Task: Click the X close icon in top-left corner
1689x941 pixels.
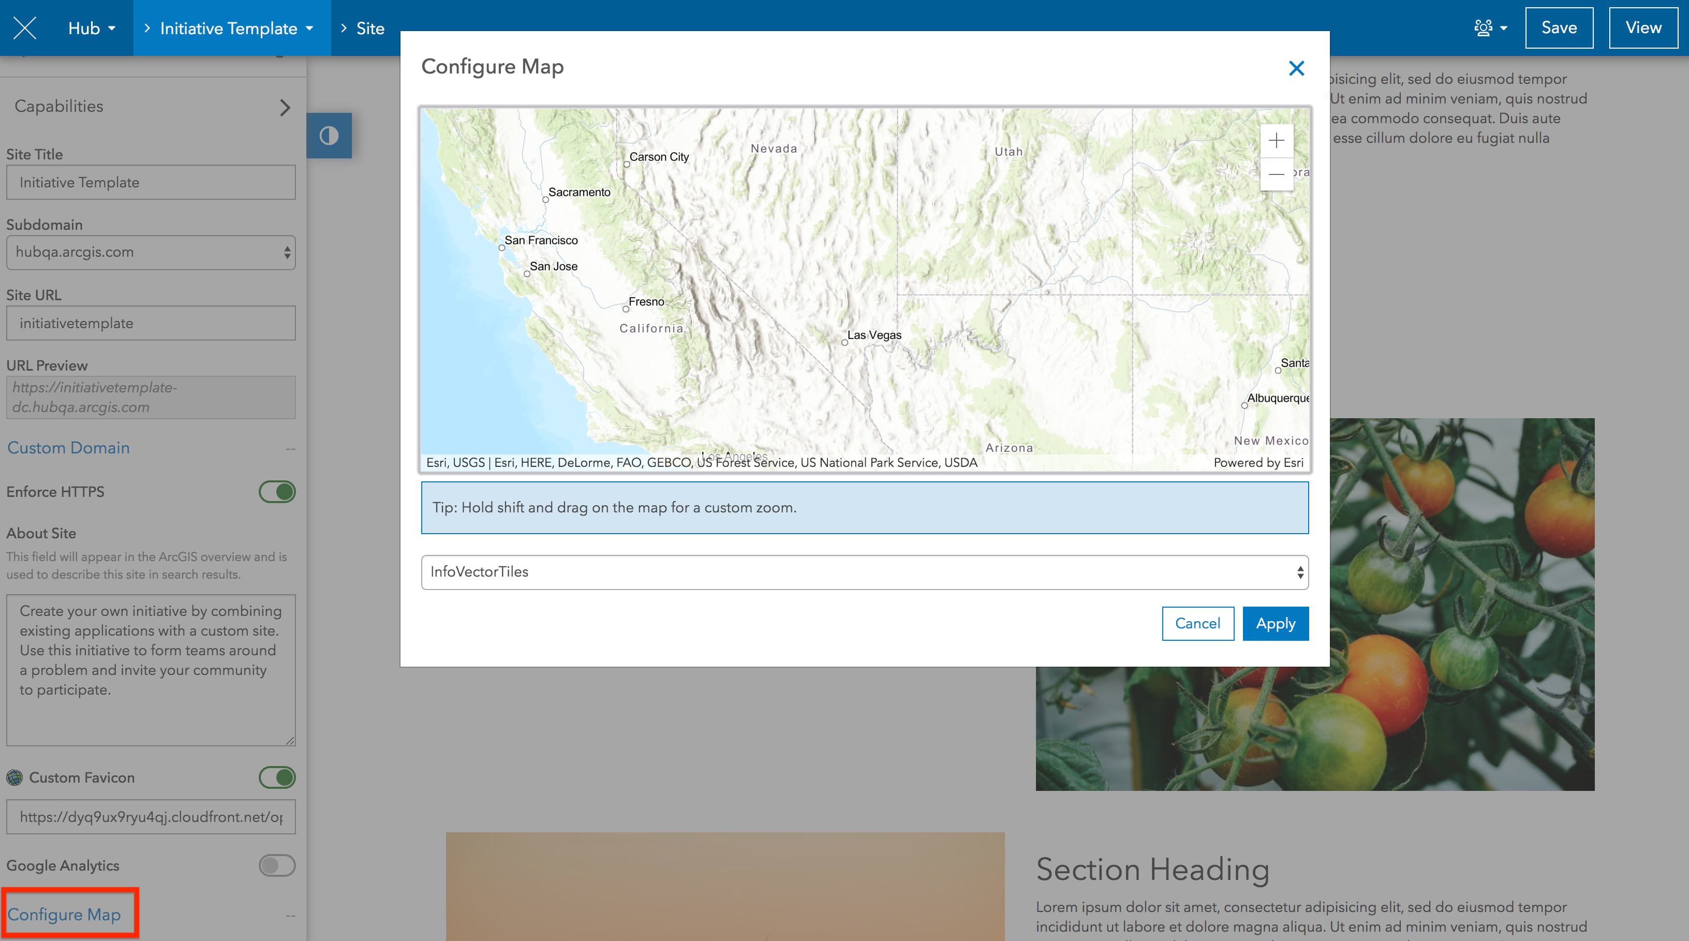Action: tap(25, 27)
